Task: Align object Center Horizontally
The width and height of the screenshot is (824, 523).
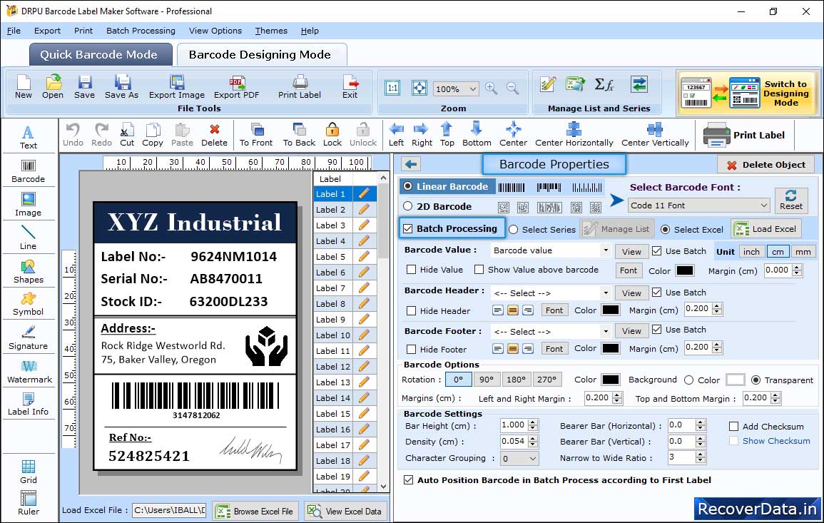Action: pyautogui.click(x=574, y=135)
